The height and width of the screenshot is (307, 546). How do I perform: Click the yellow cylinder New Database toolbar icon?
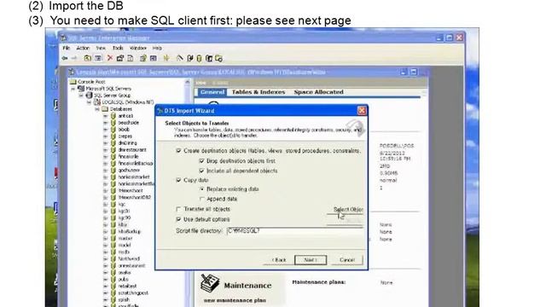(199, 58)
